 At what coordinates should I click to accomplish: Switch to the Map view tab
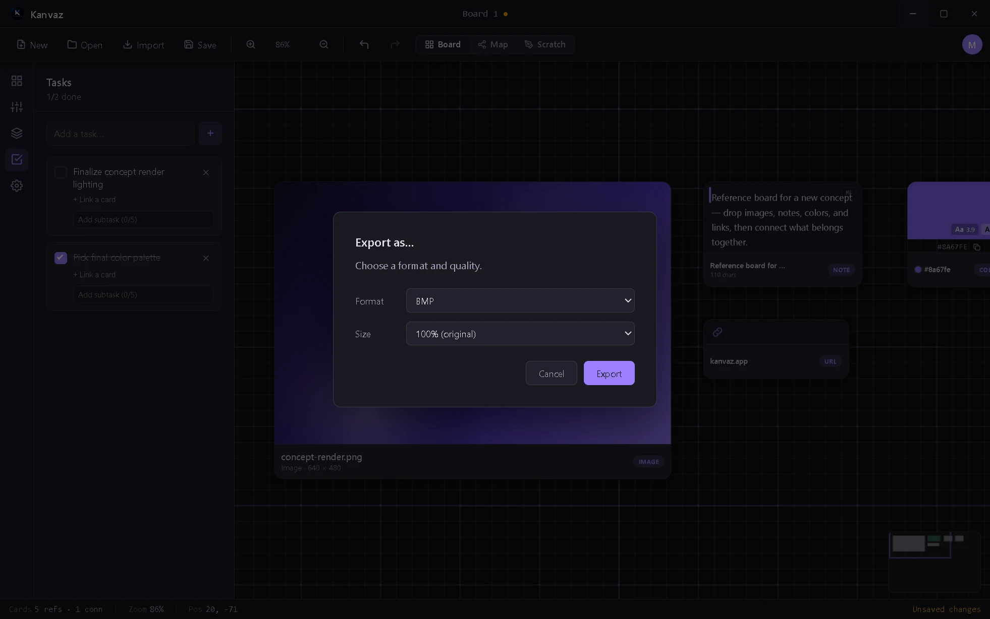tap(492, 44)
